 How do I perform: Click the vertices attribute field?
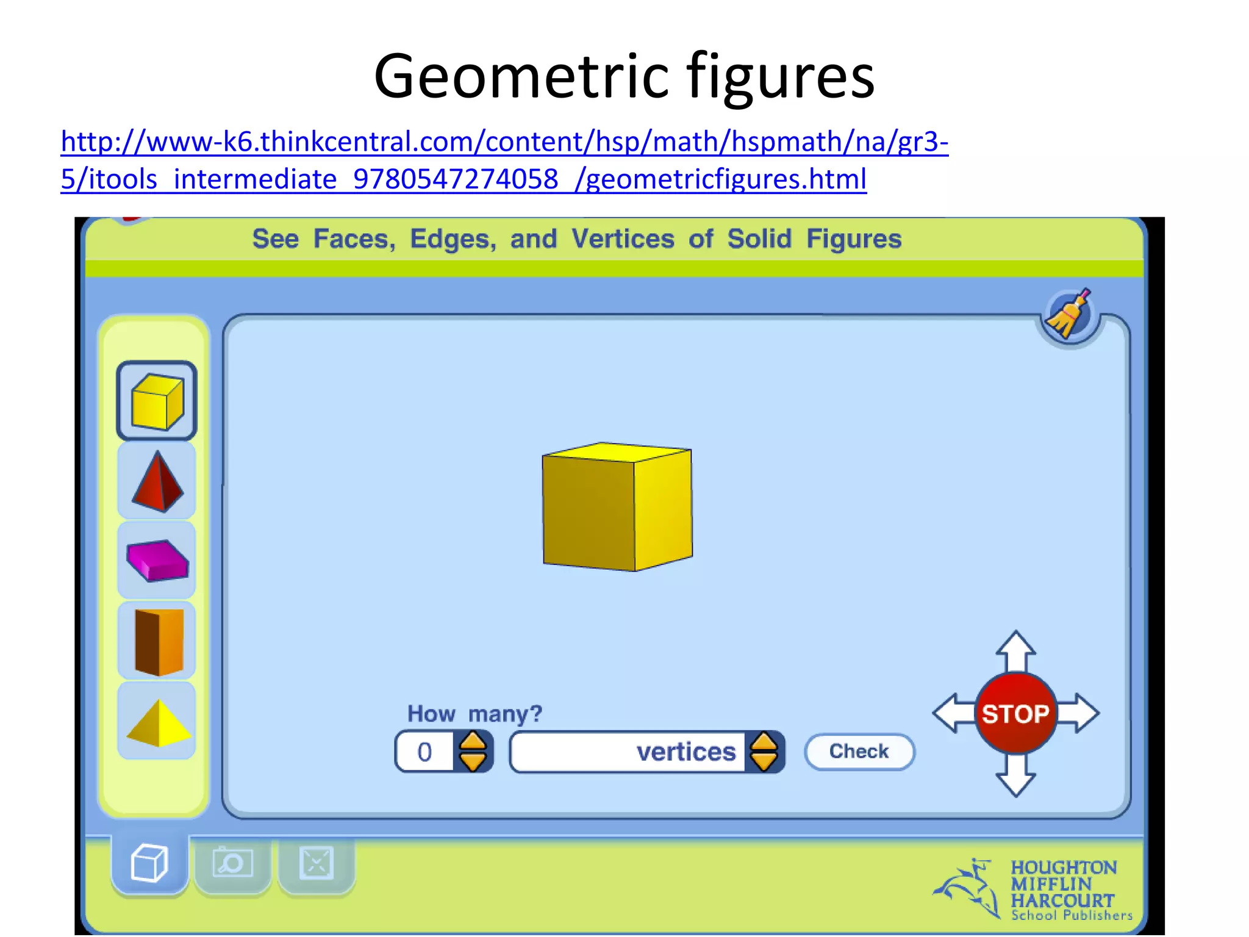point(628,752)
